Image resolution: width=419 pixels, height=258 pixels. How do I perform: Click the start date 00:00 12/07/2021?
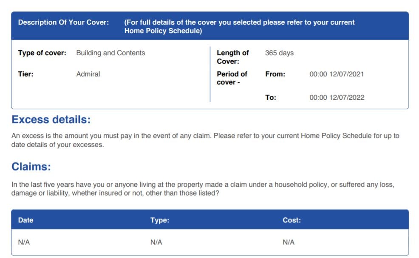337,74
